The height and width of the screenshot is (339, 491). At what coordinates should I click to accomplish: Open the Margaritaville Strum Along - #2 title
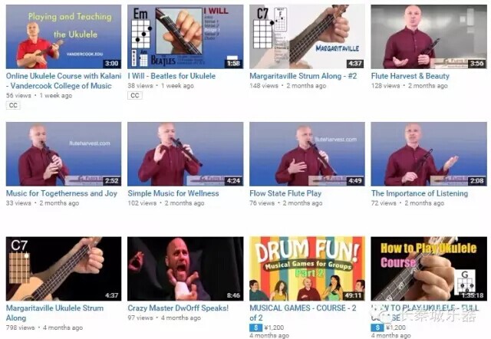(303, 76)
